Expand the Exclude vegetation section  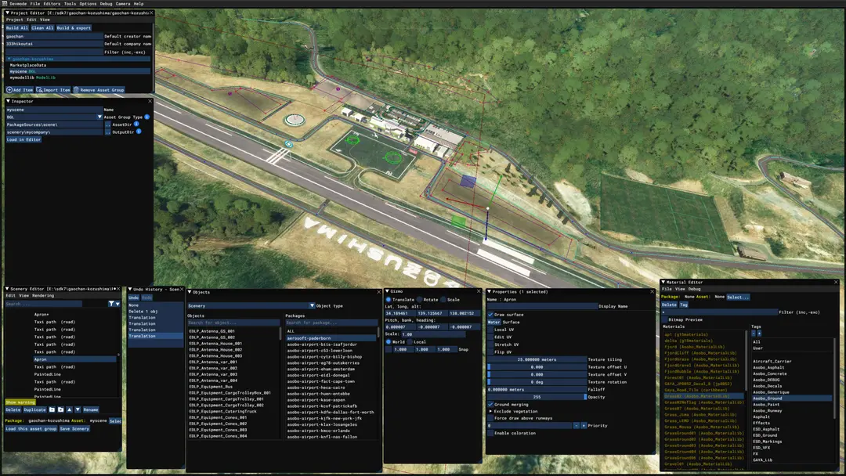click(x=490, y=411)
